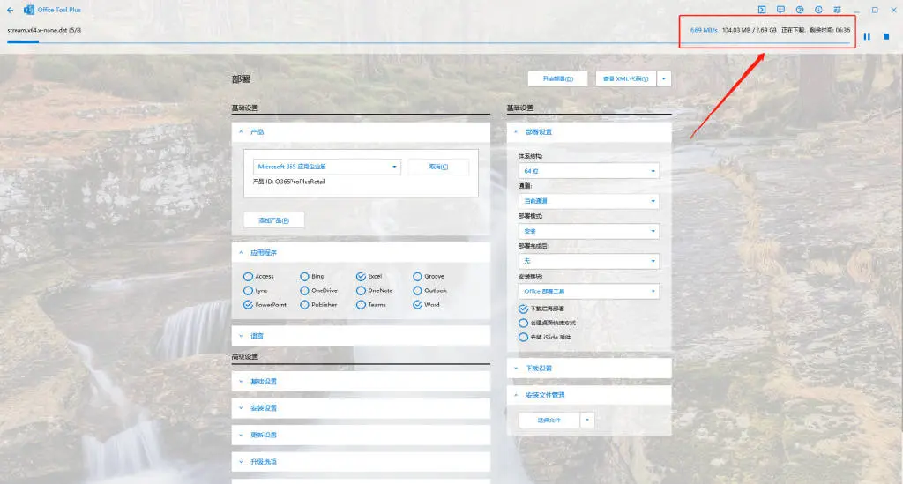
Task: Click the download speed MB/s readout
Action: tap(704, 30)
